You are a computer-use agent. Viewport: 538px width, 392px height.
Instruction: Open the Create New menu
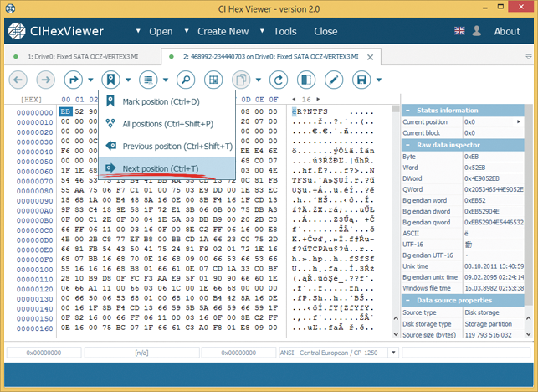coord(223,31)
